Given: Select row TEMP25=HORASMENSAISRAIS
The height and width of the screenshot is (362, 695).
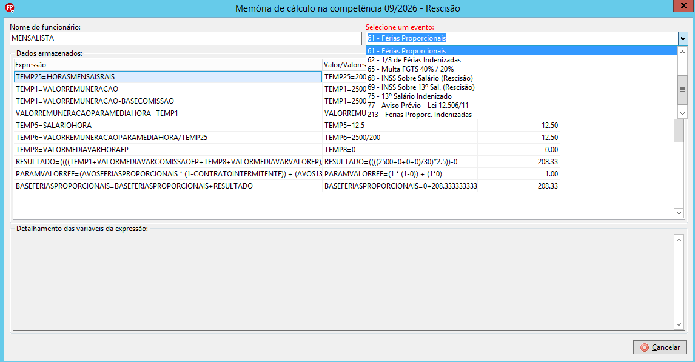Looking at the screenshot, I should tap(167, 76).
